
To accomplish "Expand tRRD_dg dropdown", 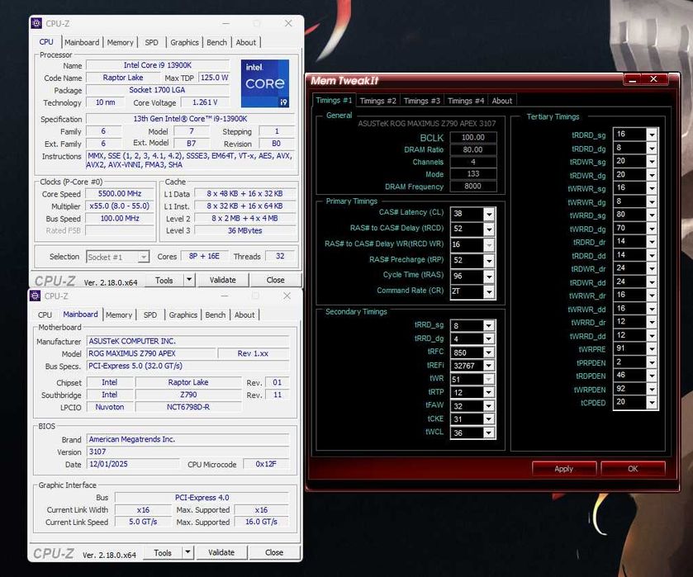I will tap(488, 339).
